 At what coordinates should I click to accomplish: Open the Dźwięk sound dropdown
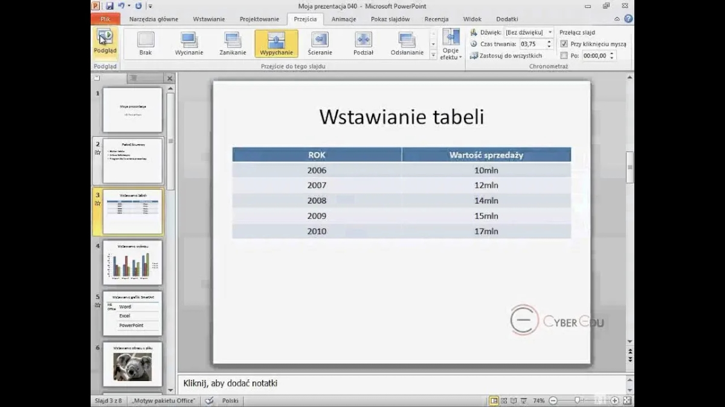(x=550, y=33)
